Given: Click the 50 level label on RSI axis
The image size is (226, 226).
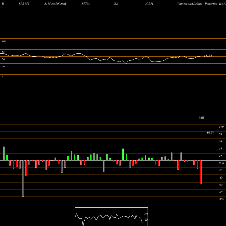Looking at the screenshot, I should [x=3, y=59].
